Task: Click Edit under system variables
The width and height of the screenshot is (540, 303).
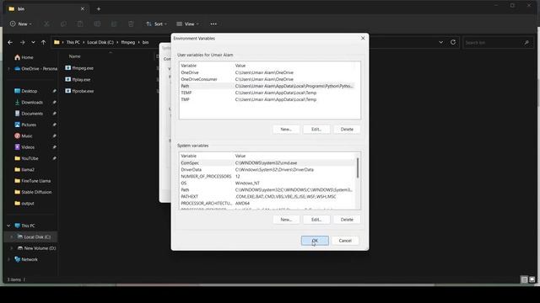Action: [316, 220]
